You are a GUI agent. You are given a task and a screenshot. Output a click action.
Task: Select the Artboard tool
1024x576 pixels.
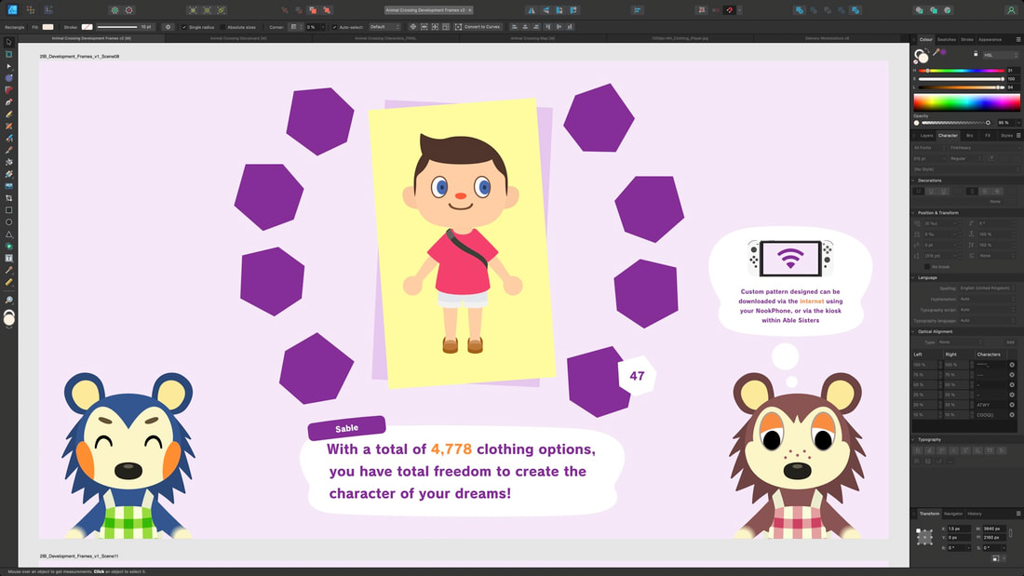pos(8,54)
